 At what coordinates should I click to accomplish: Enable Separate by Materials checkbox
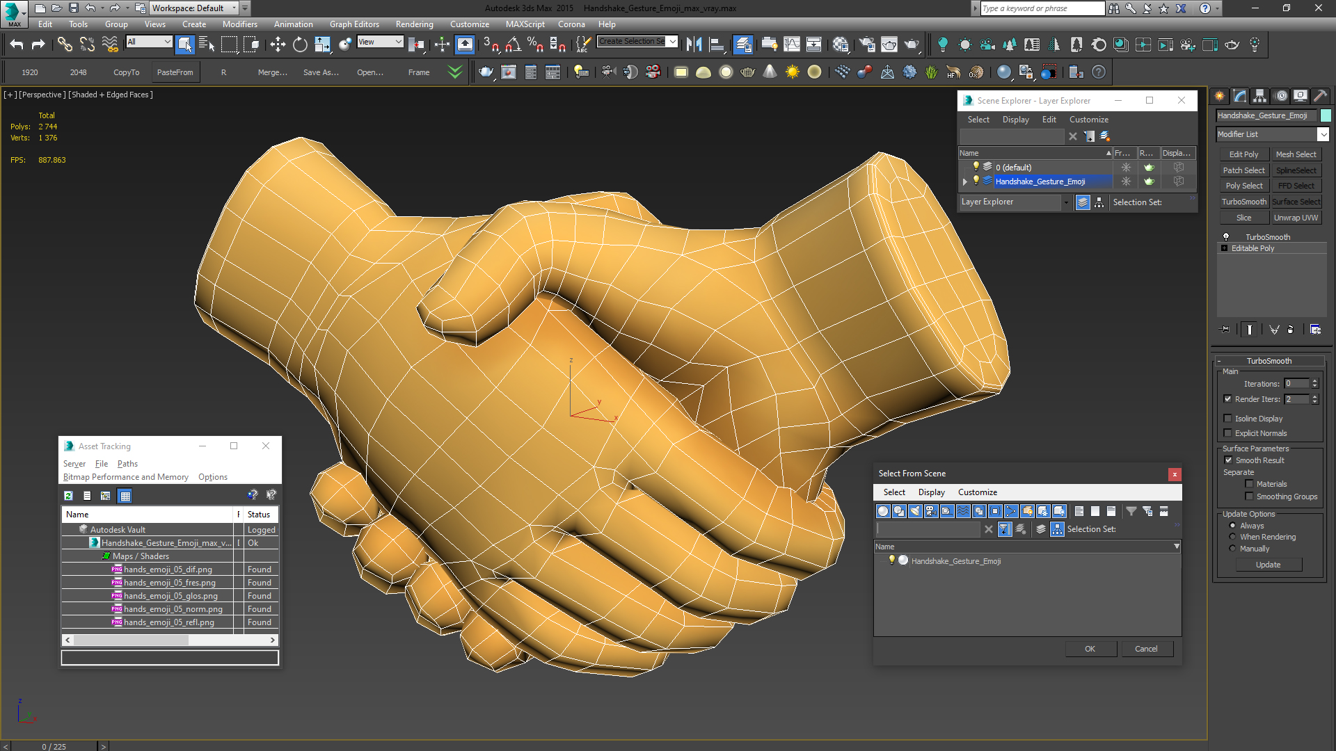[x=1250, y=484]
